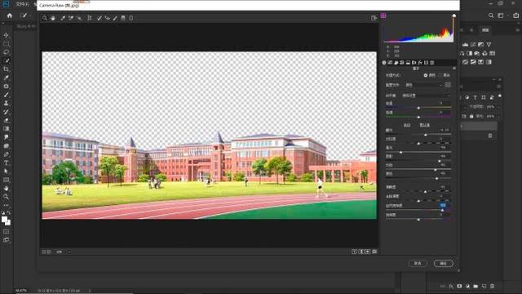
Task: Click the Exposure value field
Action: tap(445, 130)
